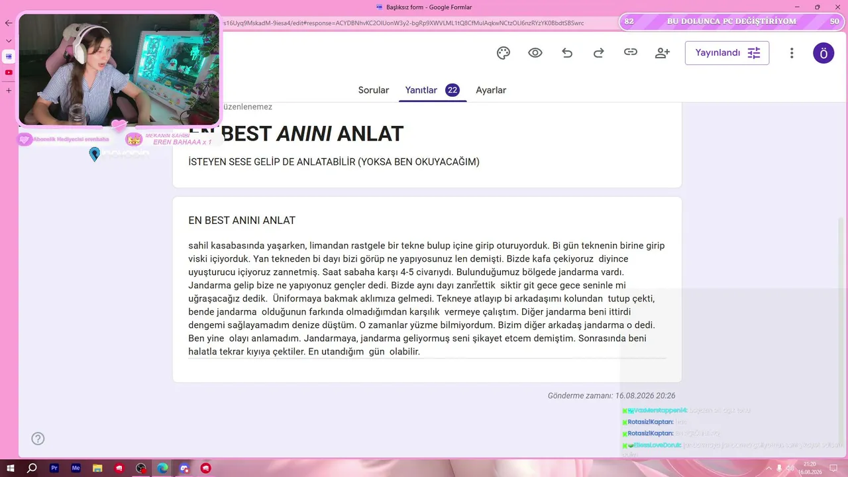This screenshot has height=477, width=848.
Task: Select the Google Forms vertical tab
Action: (9, 56)
